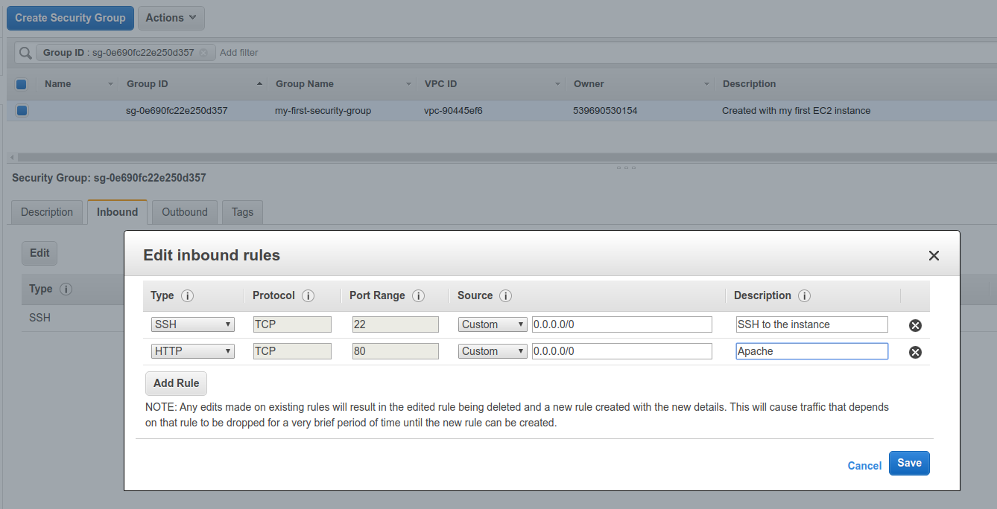997x509 pixels.
Task: Click the vpc-90445ef6 cell
Action: point(453,111)
